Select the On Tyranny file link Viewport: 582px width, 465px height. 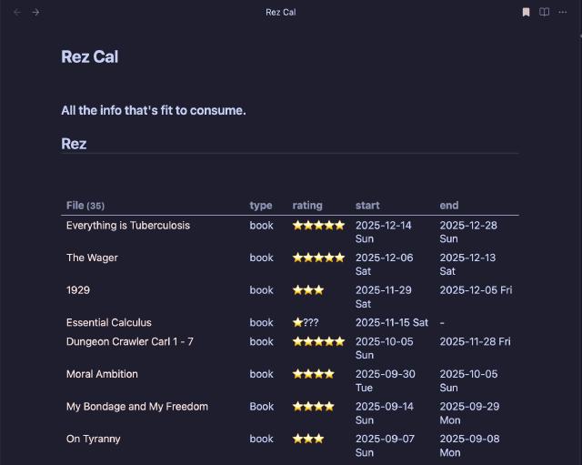pos(94,440)
